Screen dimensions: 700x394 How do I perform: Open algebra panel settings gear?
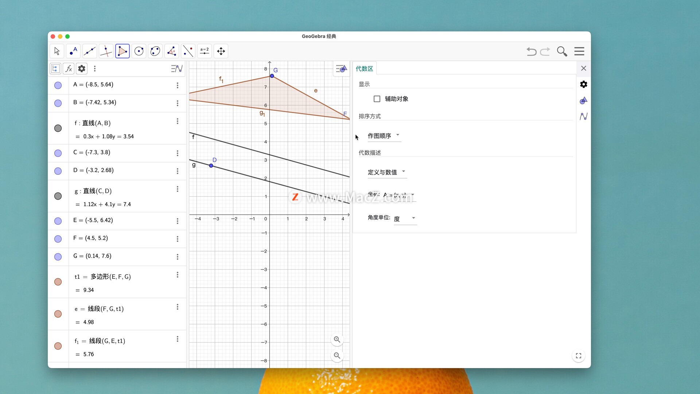click(82, 69)
